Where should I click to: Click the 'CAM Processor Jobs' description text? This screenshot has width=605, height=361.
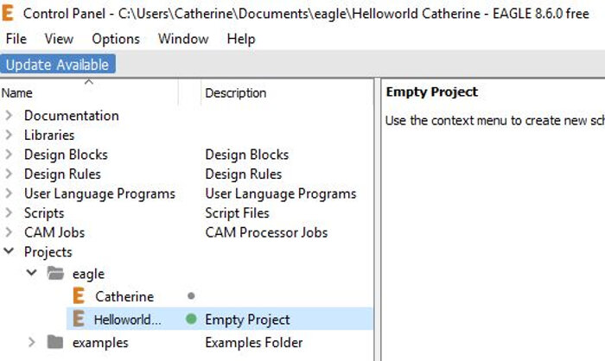pyautogui.click(x=266, y=232)
